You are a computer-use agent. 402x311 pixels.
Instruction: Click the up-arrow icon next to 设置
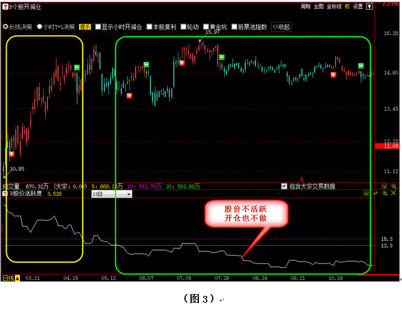(369, 7)
